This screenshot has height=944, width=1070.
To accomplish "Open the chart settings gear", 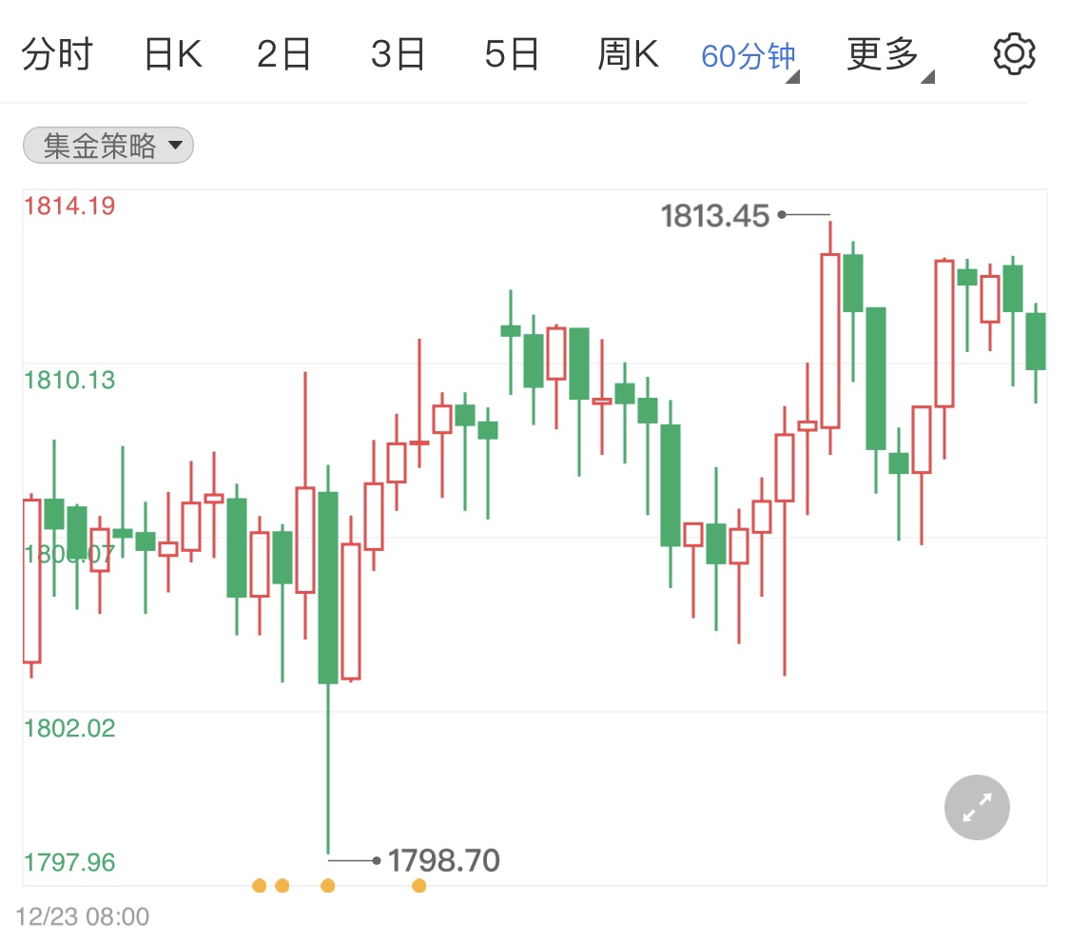I will (1013, 53).
